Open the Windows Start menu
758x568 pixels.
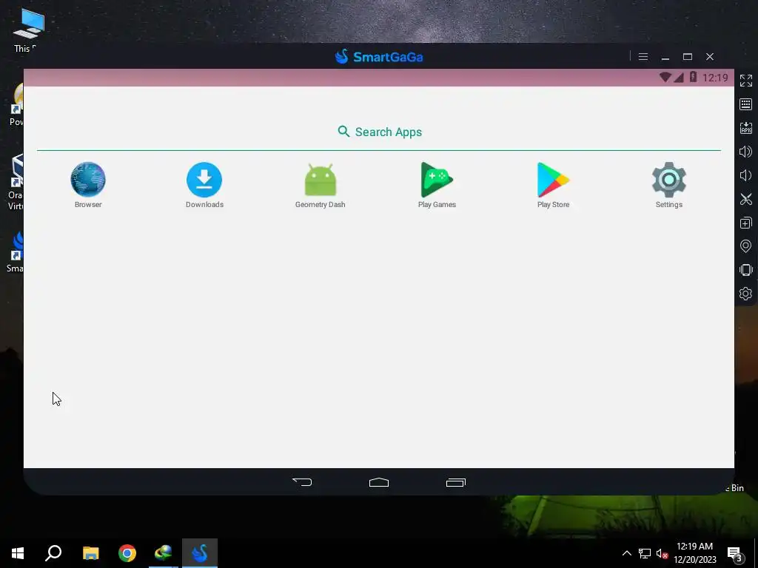pos(18,553)
